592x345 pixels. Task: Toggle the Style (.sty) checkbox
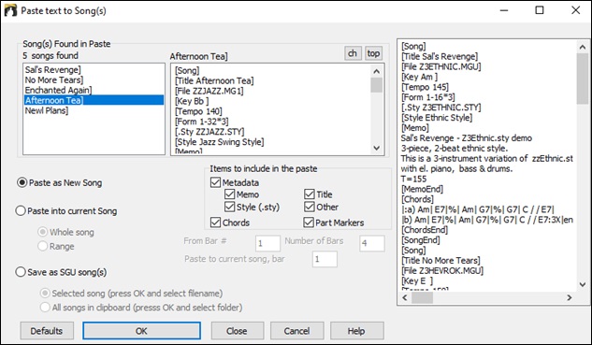229,207
